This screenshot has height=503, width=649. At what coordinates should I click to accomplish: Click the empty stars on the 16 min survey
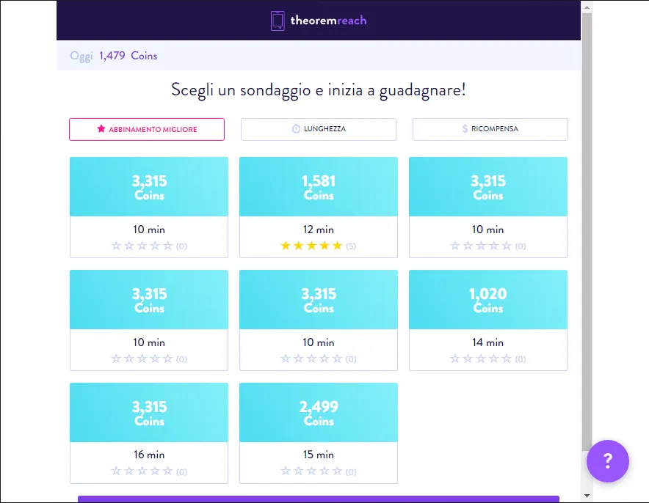point(142,471)
